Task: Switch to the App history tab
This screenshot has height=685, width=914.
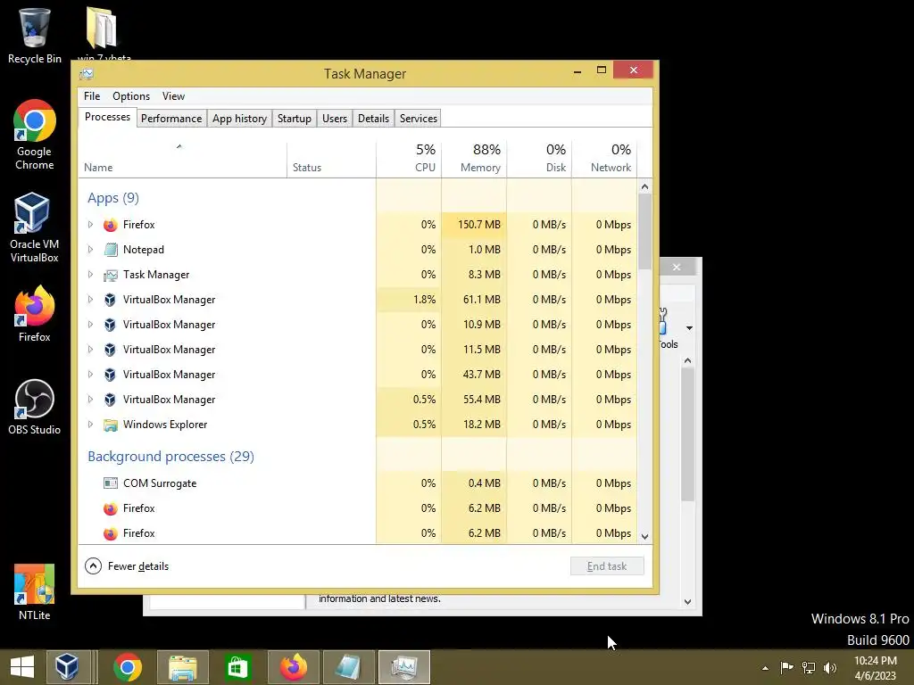Action: 239,119
